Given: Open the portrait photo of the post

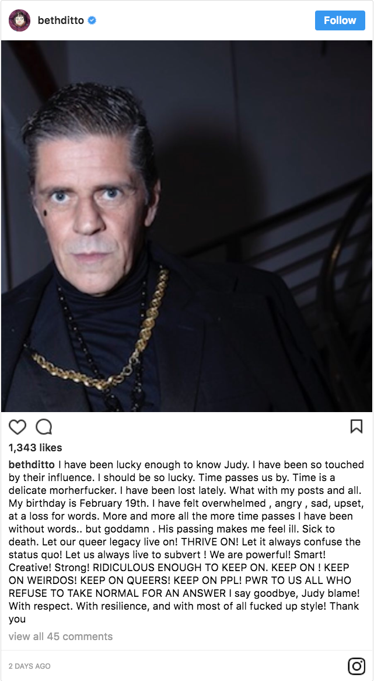Looking at the screenshot, I should point(187,226).
